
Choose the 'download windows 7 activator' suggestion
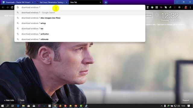80,34
